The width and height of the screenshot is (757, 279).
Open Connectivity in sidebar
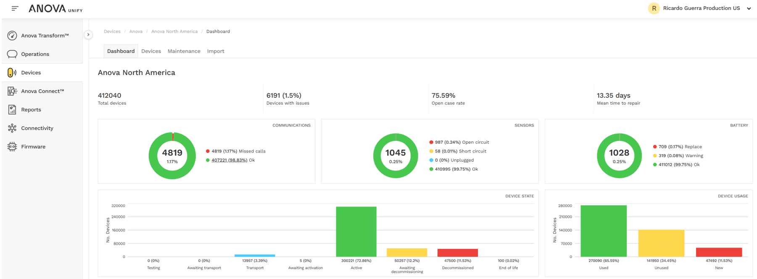pos(42,128)
